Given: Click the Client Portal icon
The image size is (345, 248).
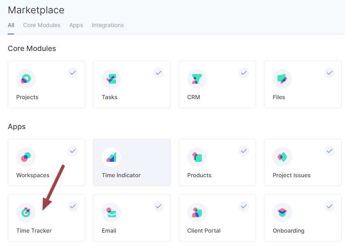Looking at the screenshot, I should tap(197, 212).
